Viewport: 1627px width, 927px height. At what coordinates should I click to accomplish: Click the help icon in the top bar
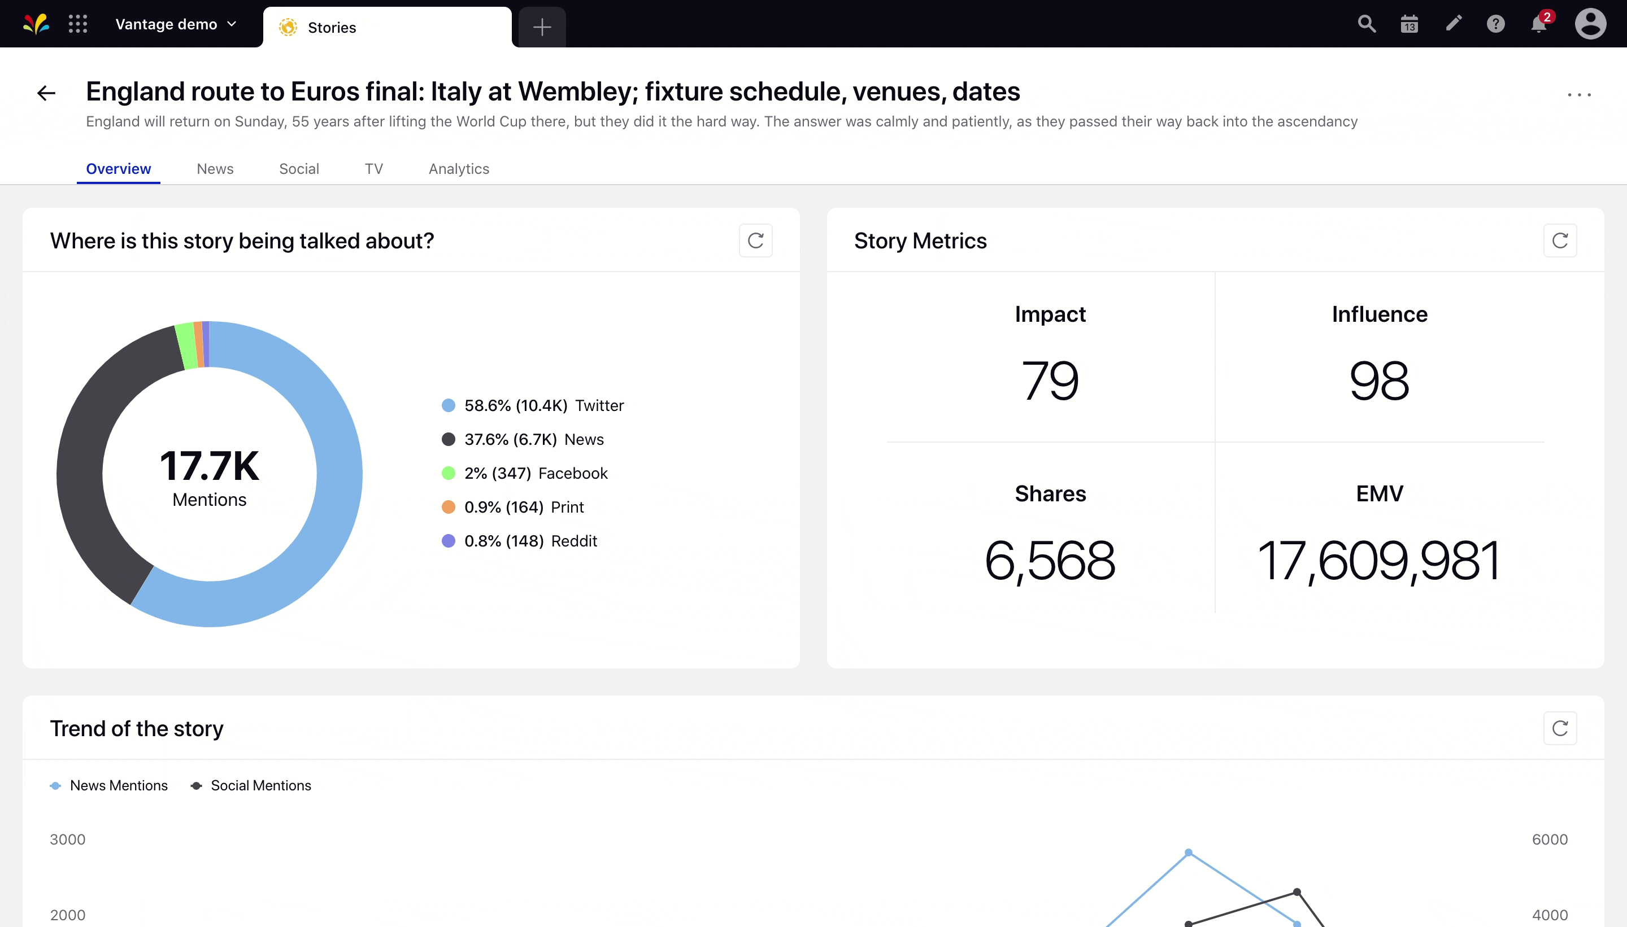point(1497,25)
